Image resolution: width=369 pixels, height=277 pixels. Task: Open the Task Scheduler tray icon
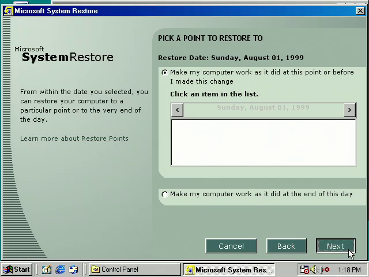(x=304, y=269)
